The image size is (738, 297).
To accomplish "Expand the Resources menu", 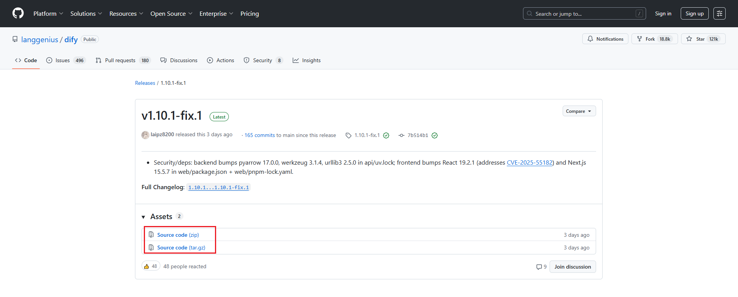I will coord(126,13).
